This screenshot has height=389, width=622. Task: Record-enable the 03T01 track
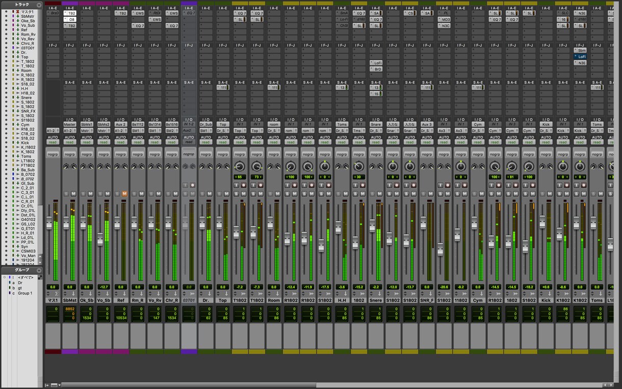(192, 185)
